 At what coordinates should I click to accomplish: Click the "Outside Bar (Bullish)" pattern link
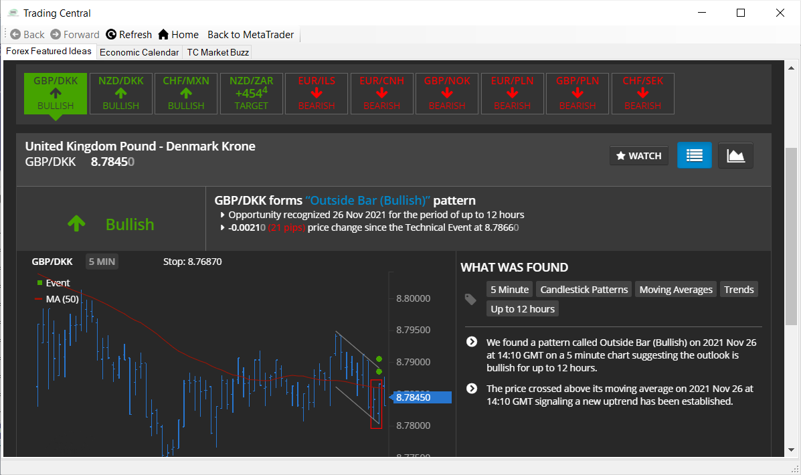point(367,201)
